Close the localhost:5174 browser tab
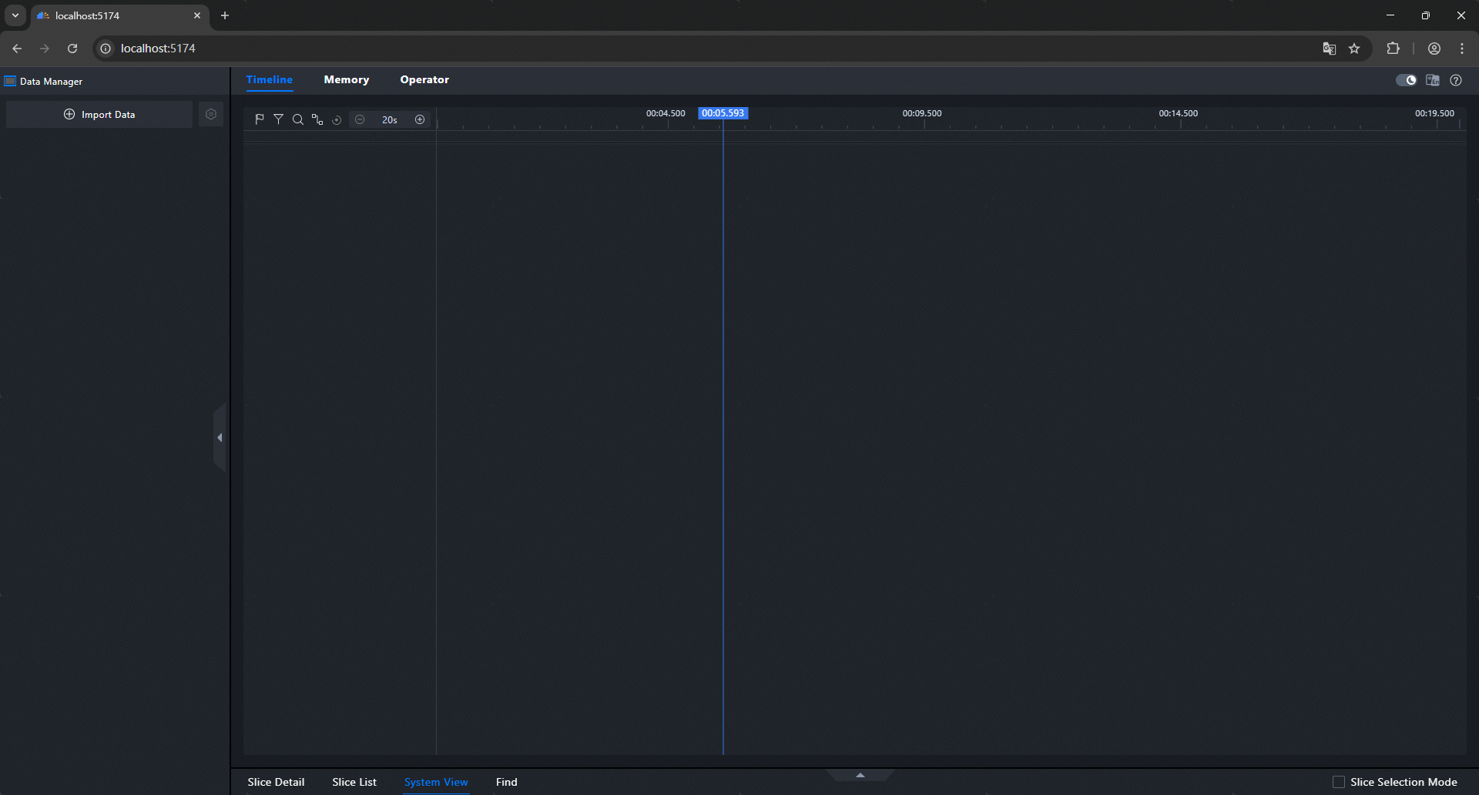The height and width of the screenshot is (795, 1479). point(197,15)
